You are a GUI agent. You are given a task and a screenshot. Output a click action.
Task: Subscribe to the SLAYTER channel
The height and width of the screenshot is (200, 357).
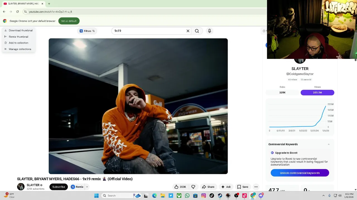tap(59, 187)
